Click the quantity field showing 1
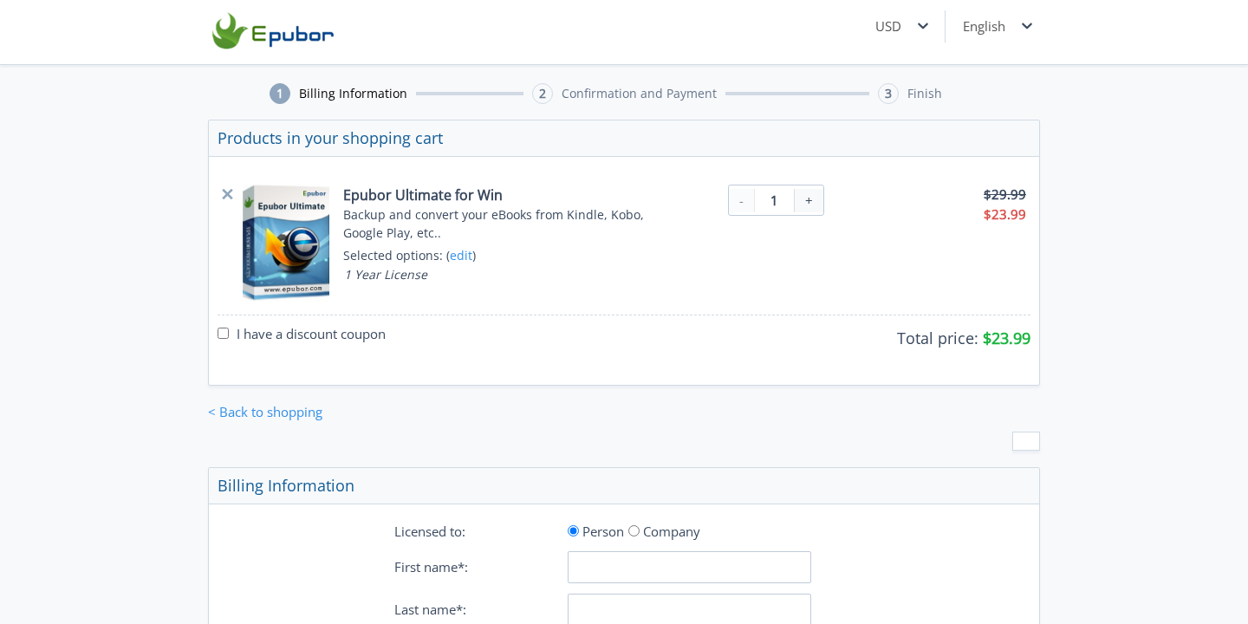This screenshot has height=624, width=1248. point(774,200)
